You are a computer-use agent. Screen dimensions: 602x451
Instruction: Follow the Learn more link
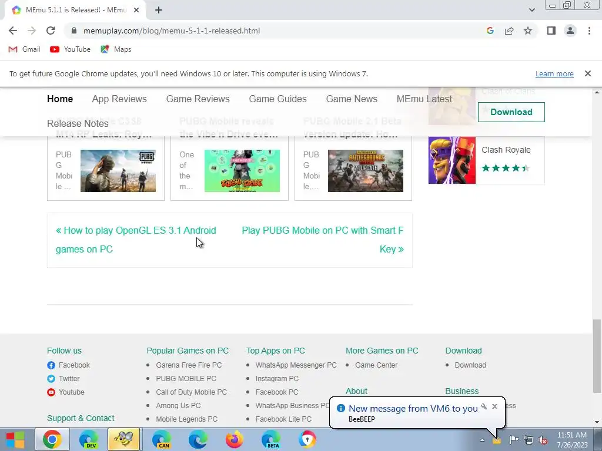(x=554, y=73)
